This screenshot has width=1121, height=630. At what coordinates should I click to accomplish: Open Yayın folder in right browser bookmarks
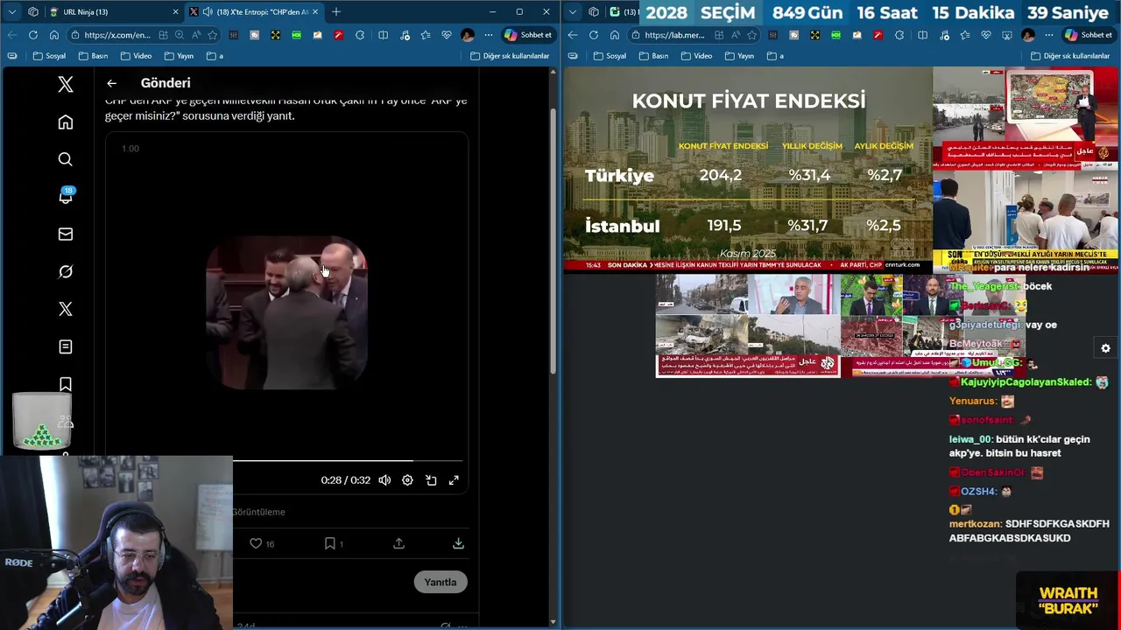click(x=739, y=56)
